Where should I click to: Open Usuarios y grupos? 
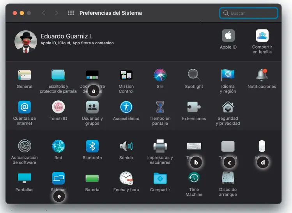[x=92, y=107]
